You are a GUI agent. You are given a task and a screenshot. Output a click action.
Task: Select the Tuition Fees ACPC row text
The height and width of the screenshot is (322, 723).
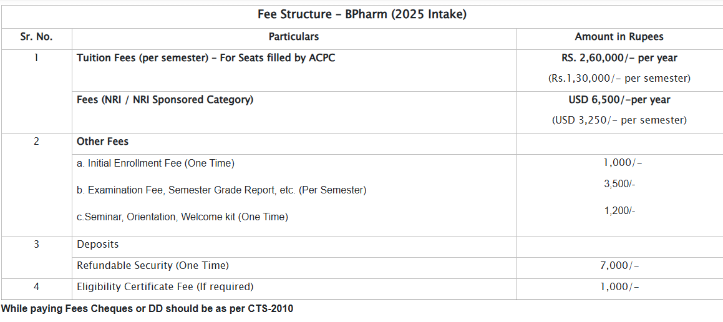click(210, 58)
